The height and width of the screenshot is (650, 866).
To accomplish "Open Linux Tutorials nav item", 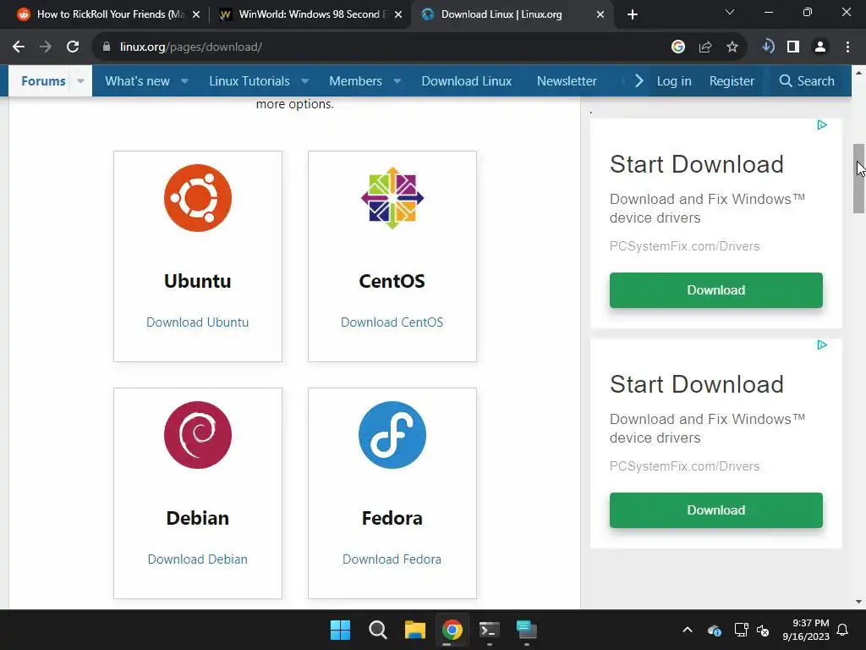I will click(249, 81).
